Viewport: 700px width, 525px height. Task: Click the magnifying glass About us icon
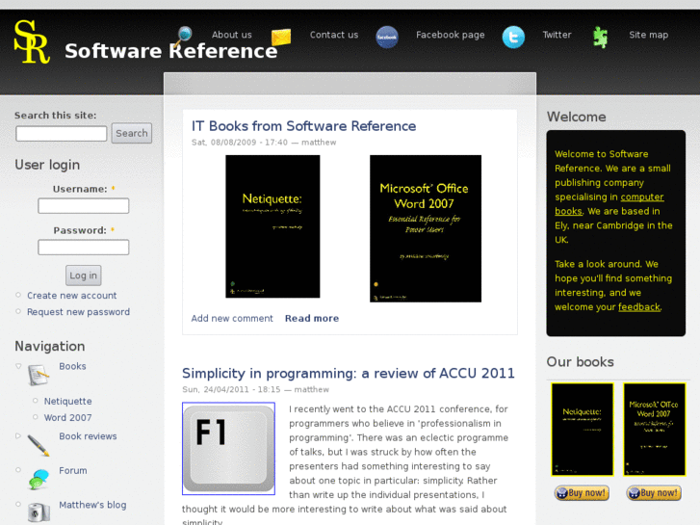[x=184, y=36]
